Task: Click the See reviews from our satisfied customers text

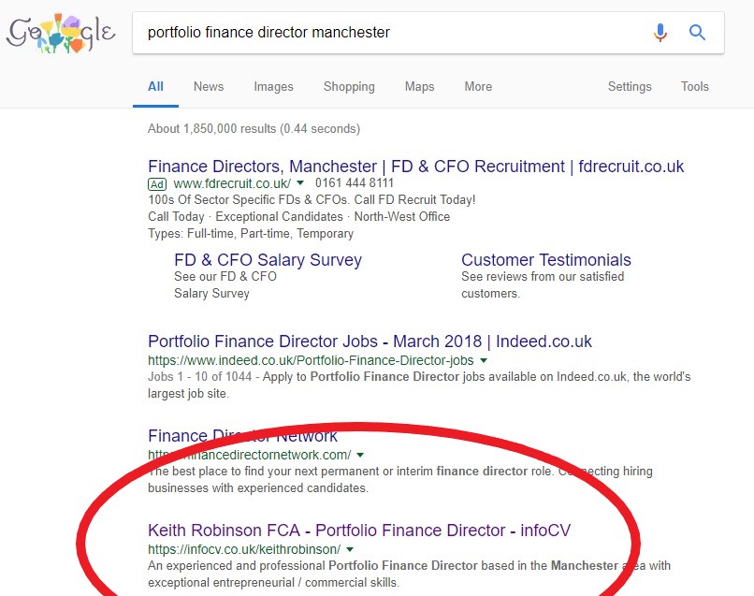Action: click(543, 284)
